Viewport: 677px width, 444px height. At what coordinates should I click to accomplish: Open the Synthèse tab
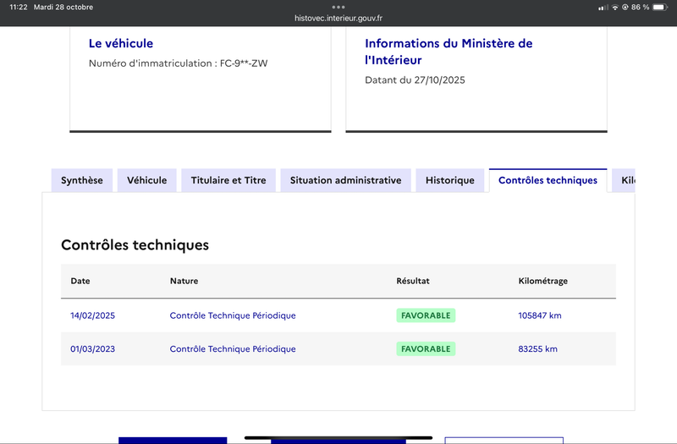click(82, 180)
